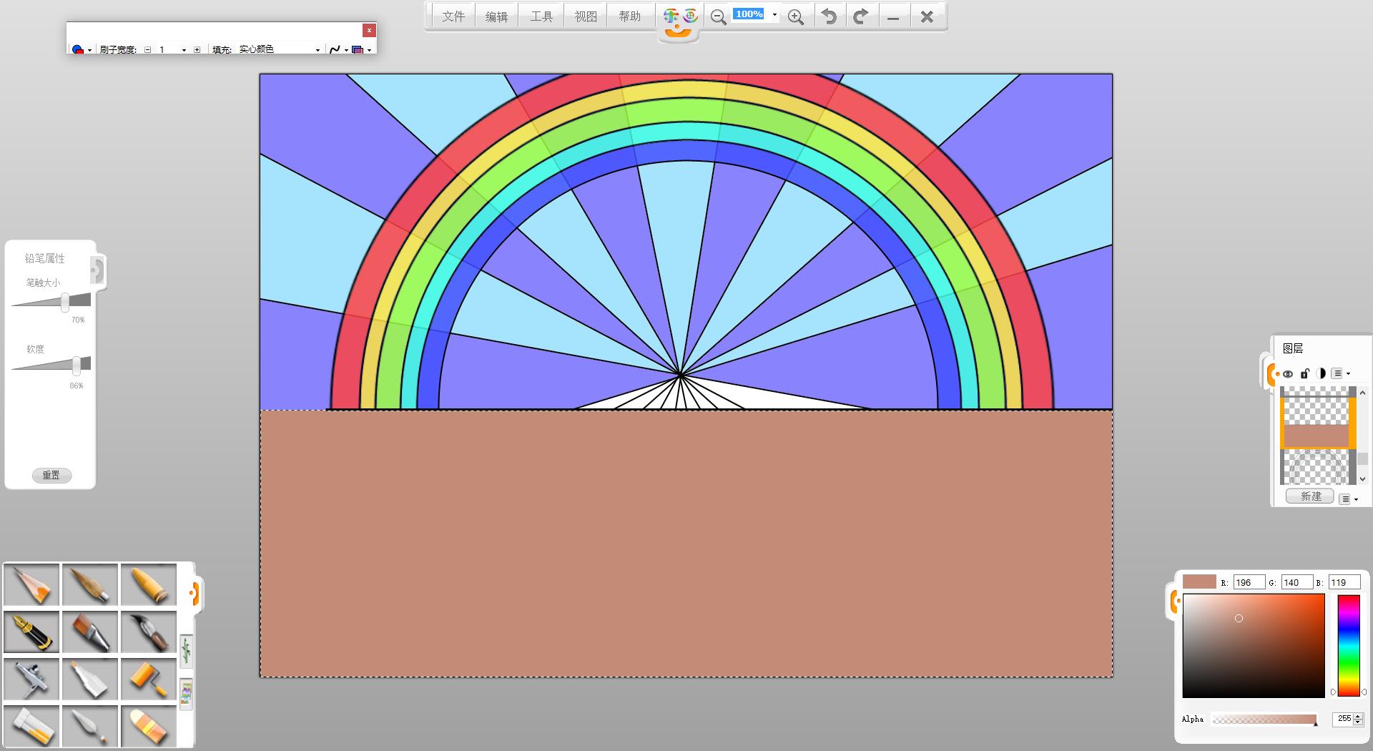Select the rainbow outline layer thumbnail

tap(1316, 468)
